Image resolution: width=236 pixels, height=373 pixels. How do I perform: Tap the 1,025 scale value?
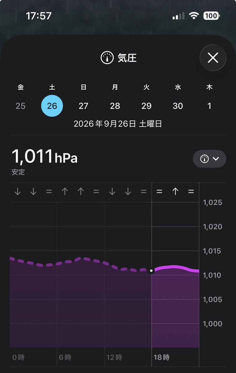pos(212,203)
